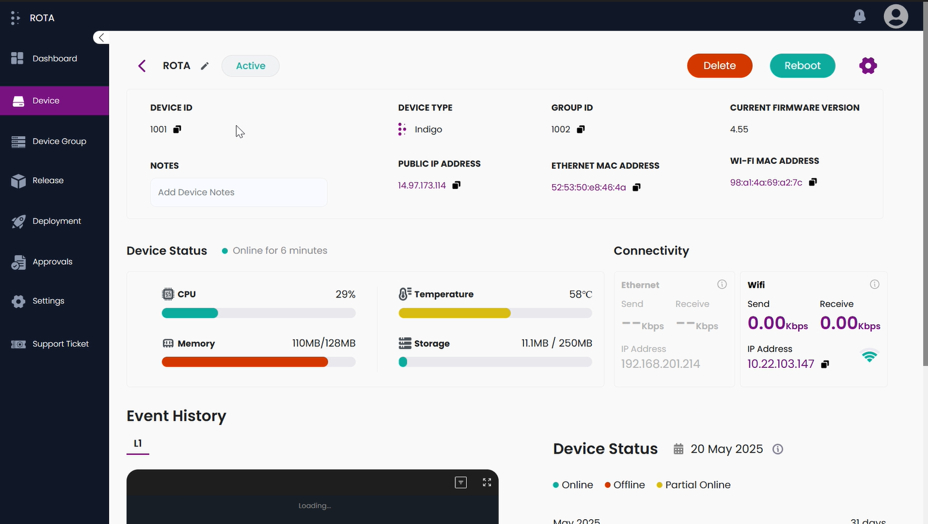Open device settings via the purple gear icon
This screenshot has width=928, height=524.
coord(868,66)
